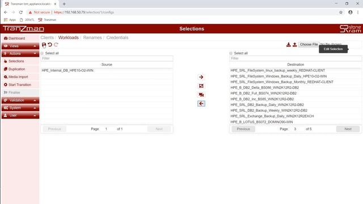Select HPE_B_DB2_Delta_BS086_WIN2K12R2-DB2 row
The height and width of the screenshot is (204, 363).
[x=296, y=88]
